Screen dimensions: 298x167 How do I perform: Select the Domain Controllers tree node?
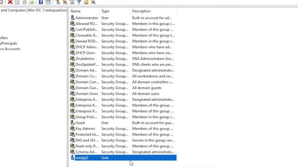point(4,38)
